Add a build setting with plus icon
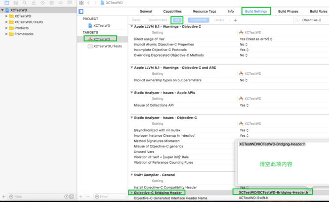329x202 pixels. point(235,20)
